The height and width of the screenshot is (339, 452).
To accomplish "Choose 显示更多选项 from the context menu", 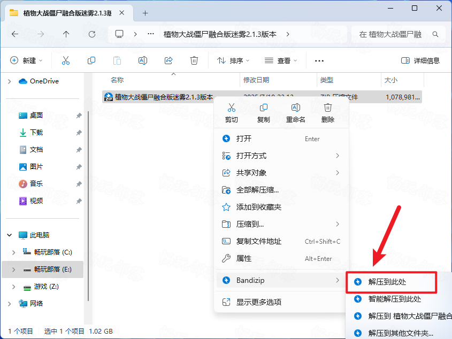I will [x=281, y=302].
